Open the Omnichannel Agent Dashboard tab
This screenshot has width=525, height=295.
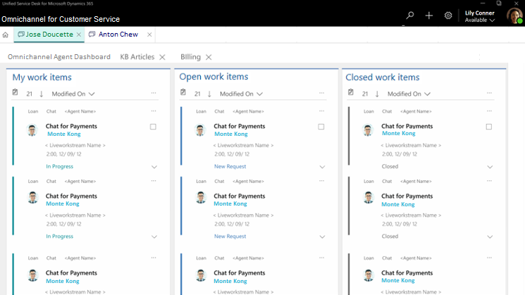point(59,57)
